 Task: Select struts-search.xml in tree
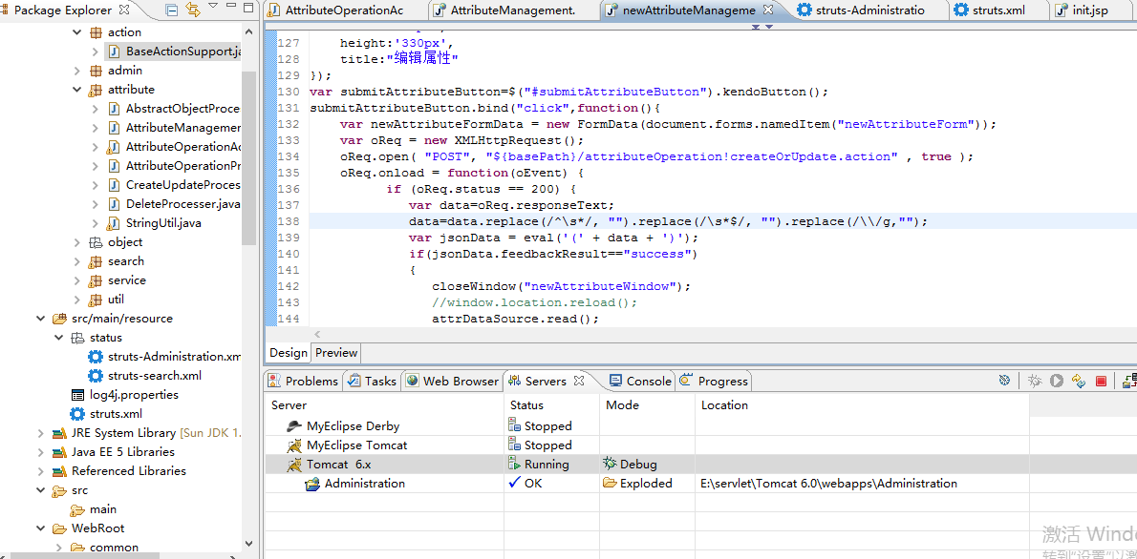145,376
